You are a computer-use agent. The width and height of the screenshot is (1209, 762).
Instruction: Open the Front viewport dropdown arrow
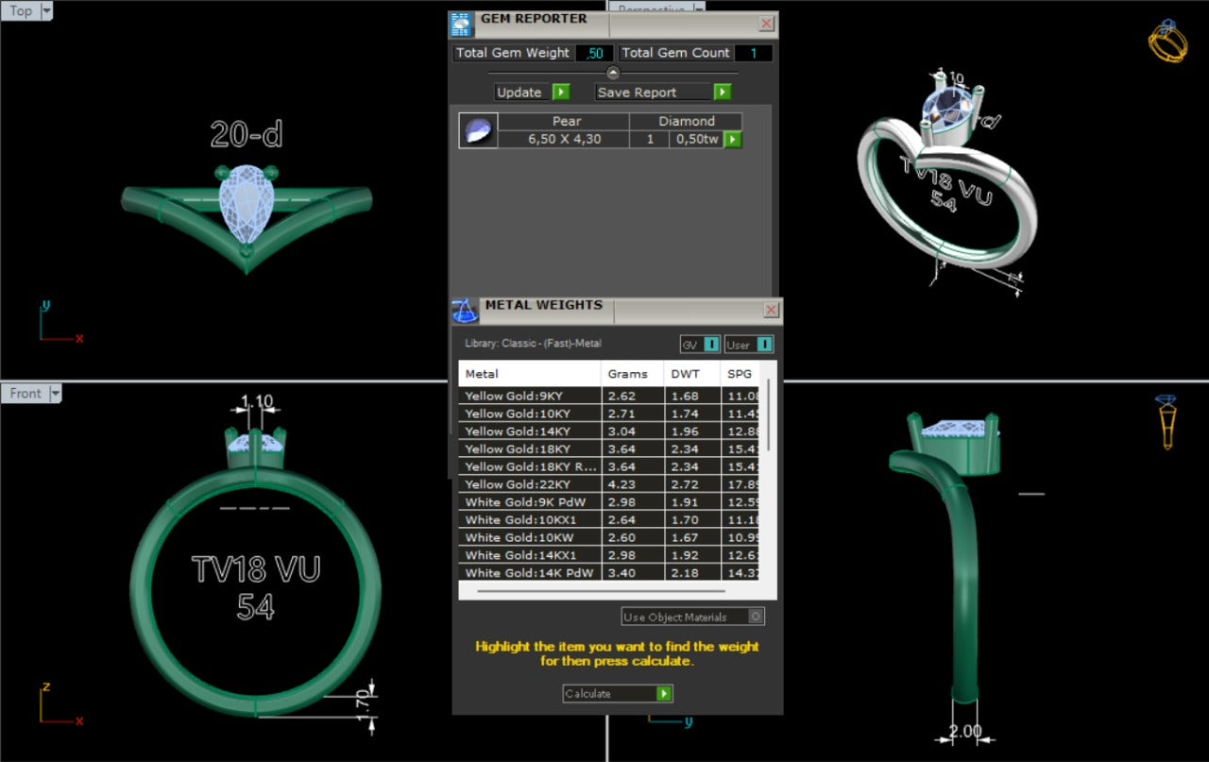coord(56,393)
